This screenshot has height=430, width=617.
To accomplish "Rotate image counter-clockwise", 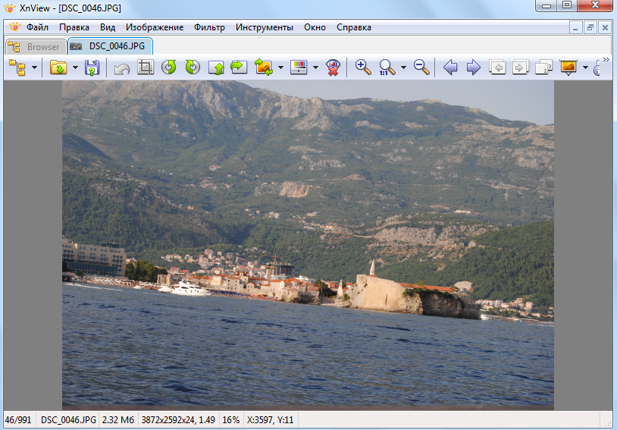I will tap(169, 67).
